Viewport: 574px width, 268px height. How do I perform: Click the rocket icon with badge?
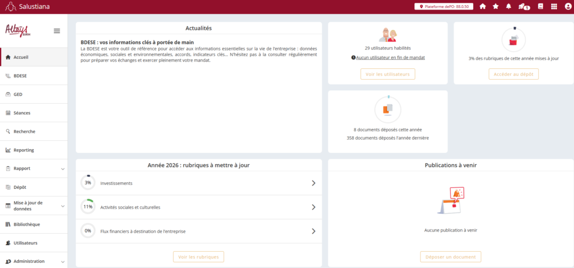pos(524,7)
